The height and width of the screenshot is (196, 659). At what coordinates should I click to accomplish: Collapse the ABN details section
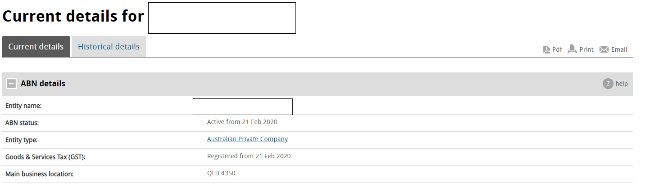pos(11,84)
